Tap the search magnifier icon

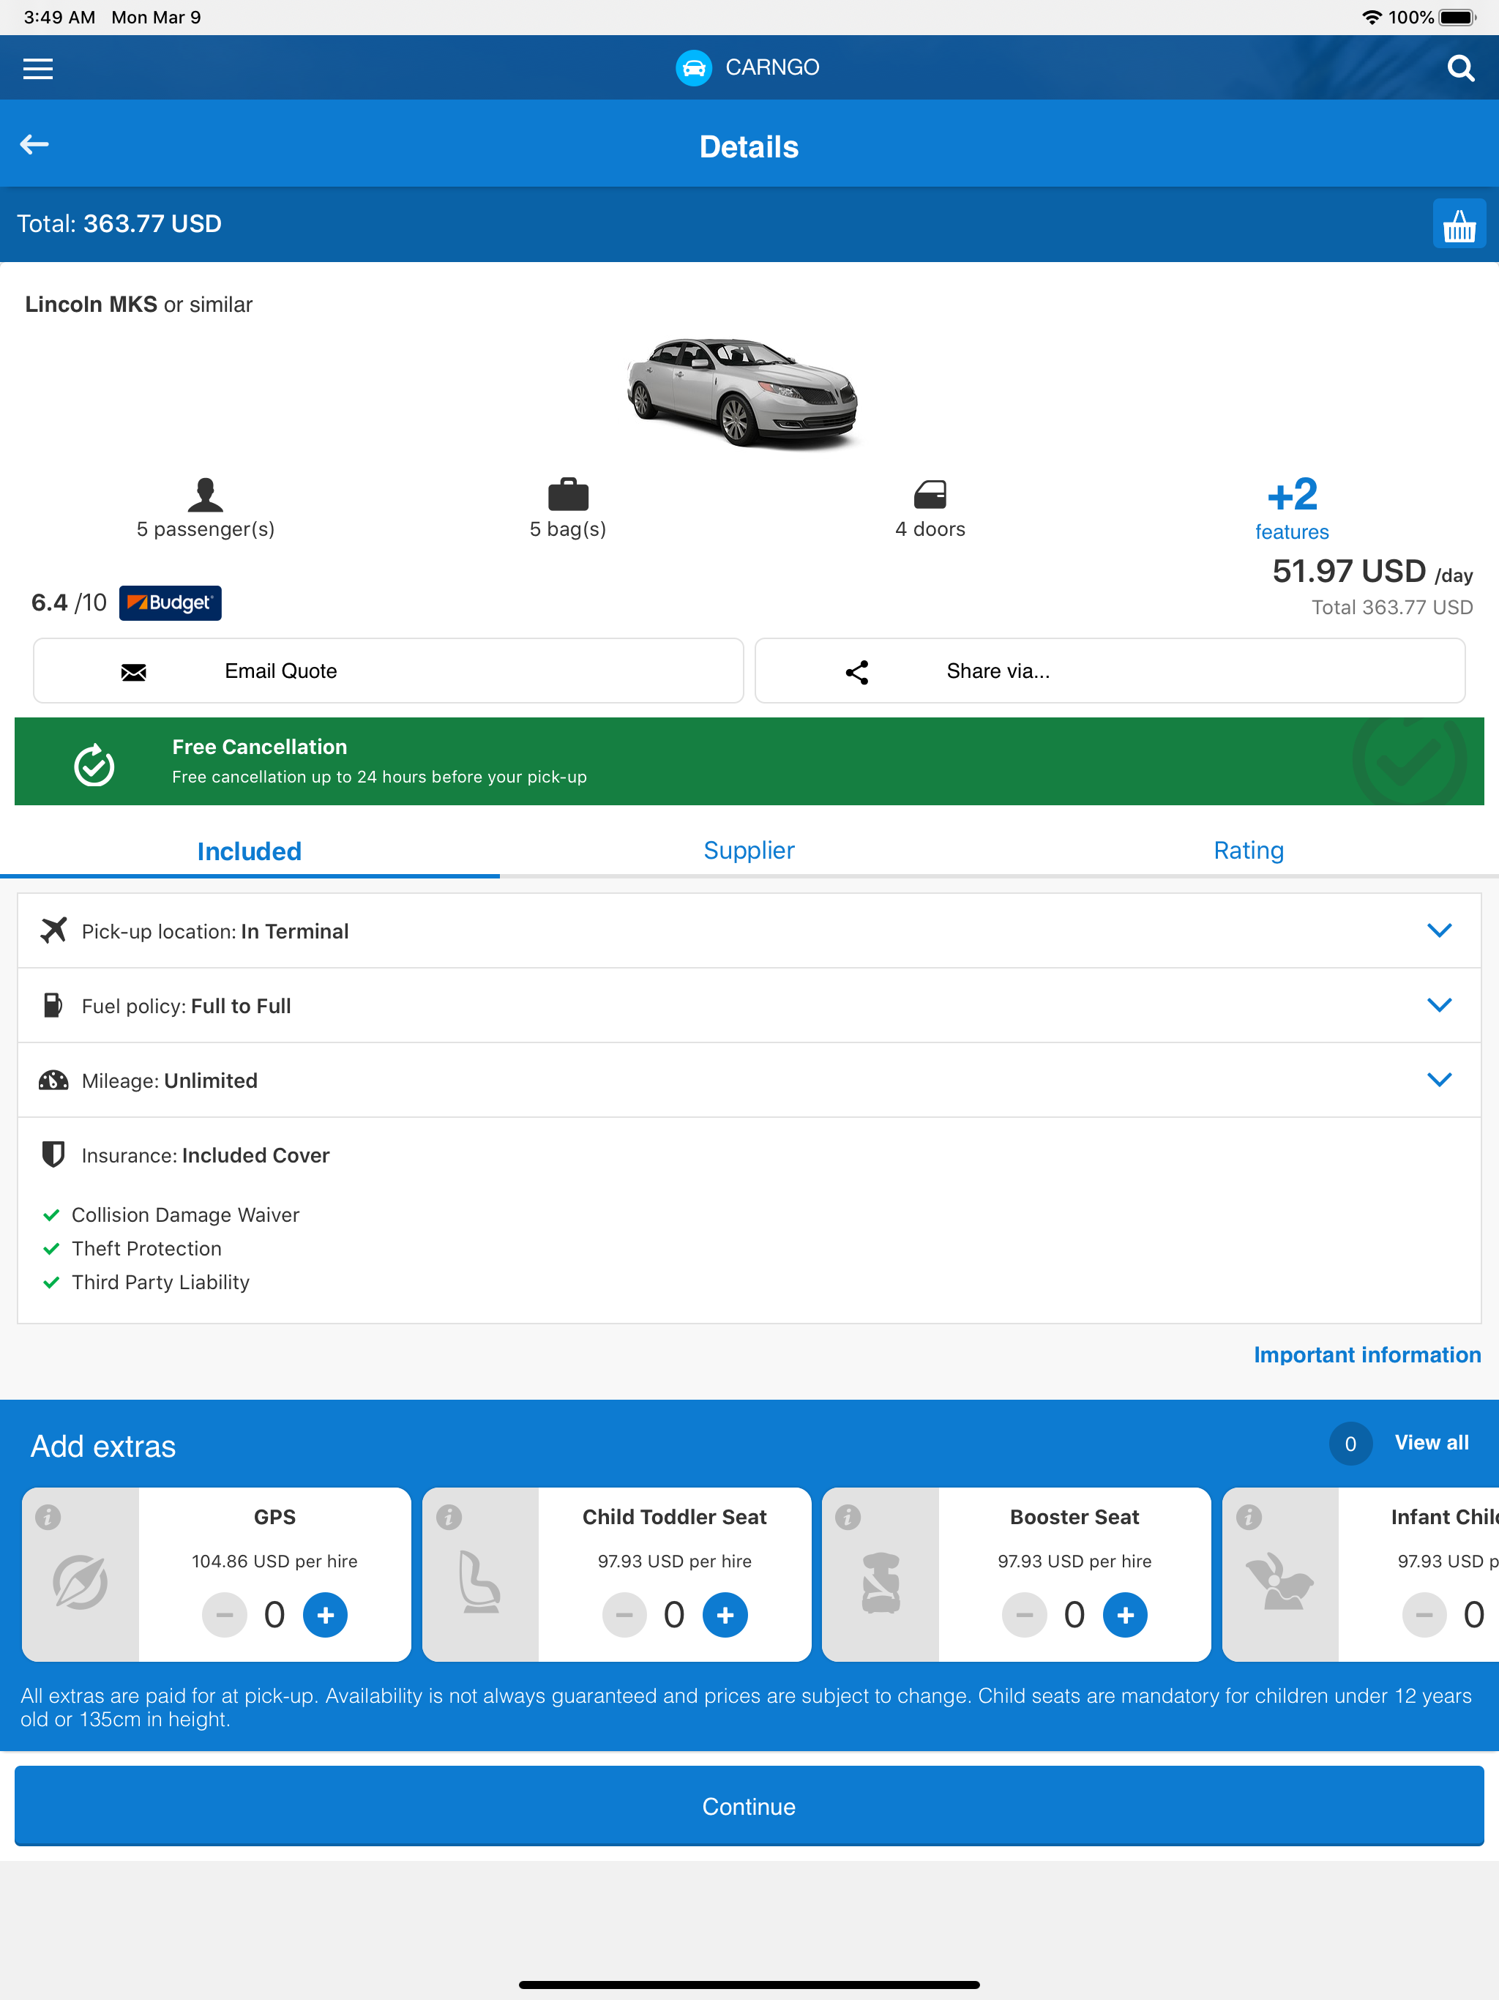click(x=1459, y=68)
